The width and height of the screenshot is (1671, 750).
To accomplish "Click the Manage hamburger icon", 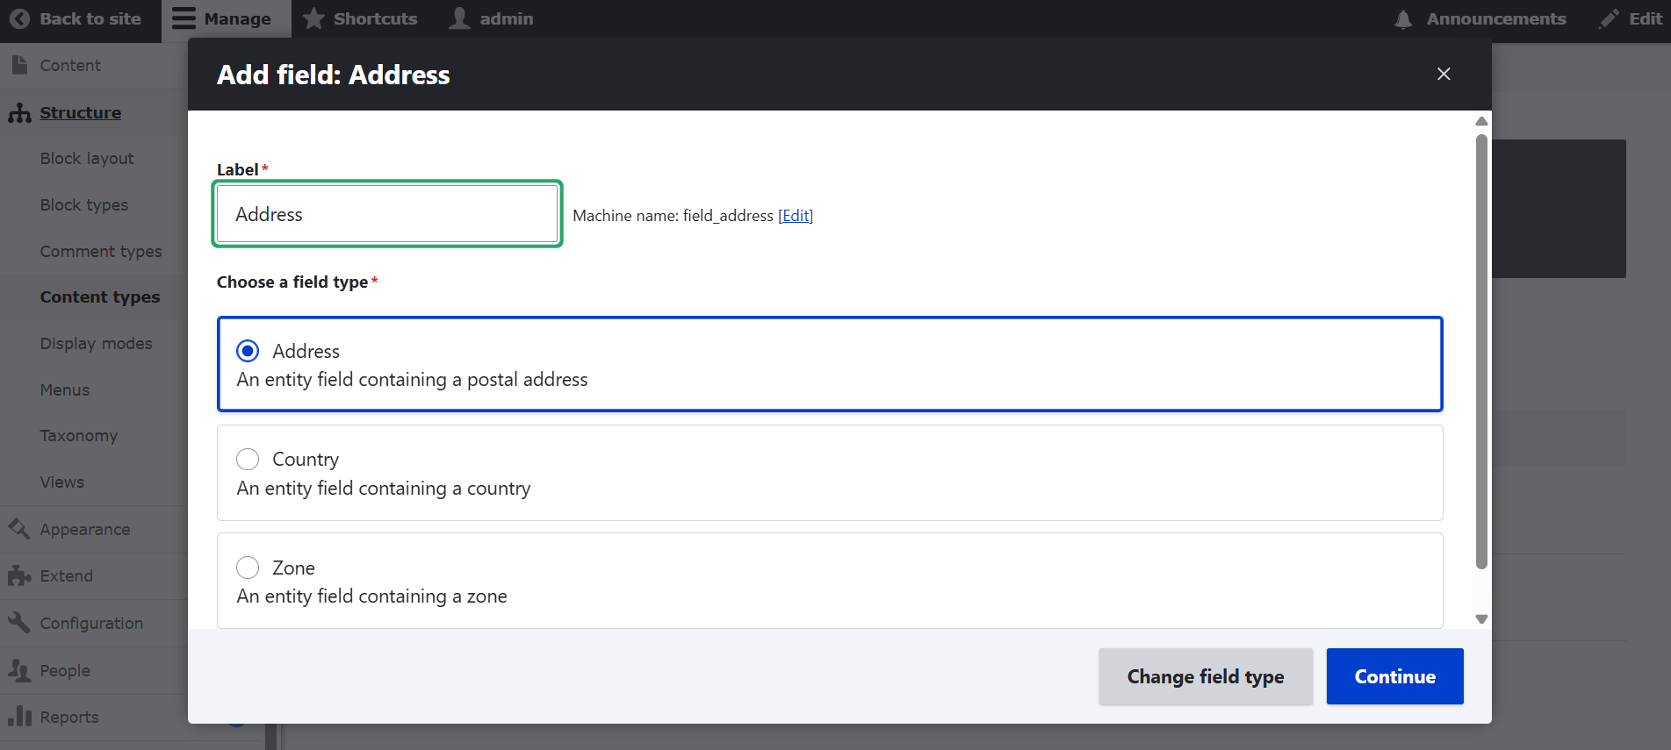I will point(184,18).
